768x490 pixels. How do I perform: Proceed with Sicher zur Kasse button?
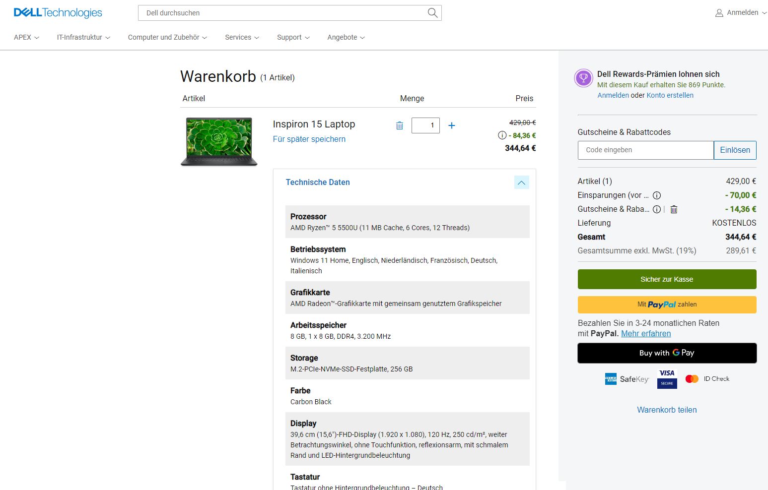click(x=667, y=279)
